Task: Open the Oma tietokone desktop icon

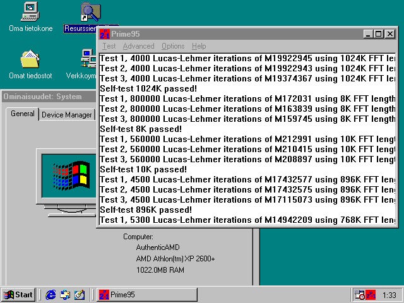Action: pos(30,11)
